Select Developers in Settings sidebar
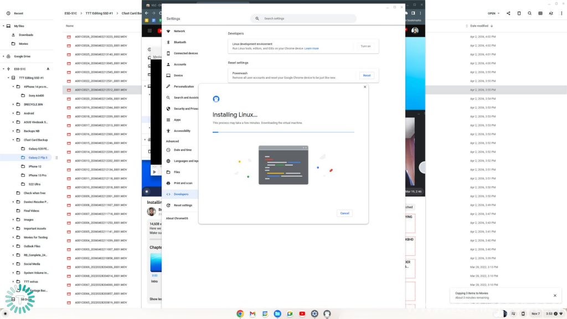Image resolution: width=567 pixels, height=319 pixels. pos(181,194)
